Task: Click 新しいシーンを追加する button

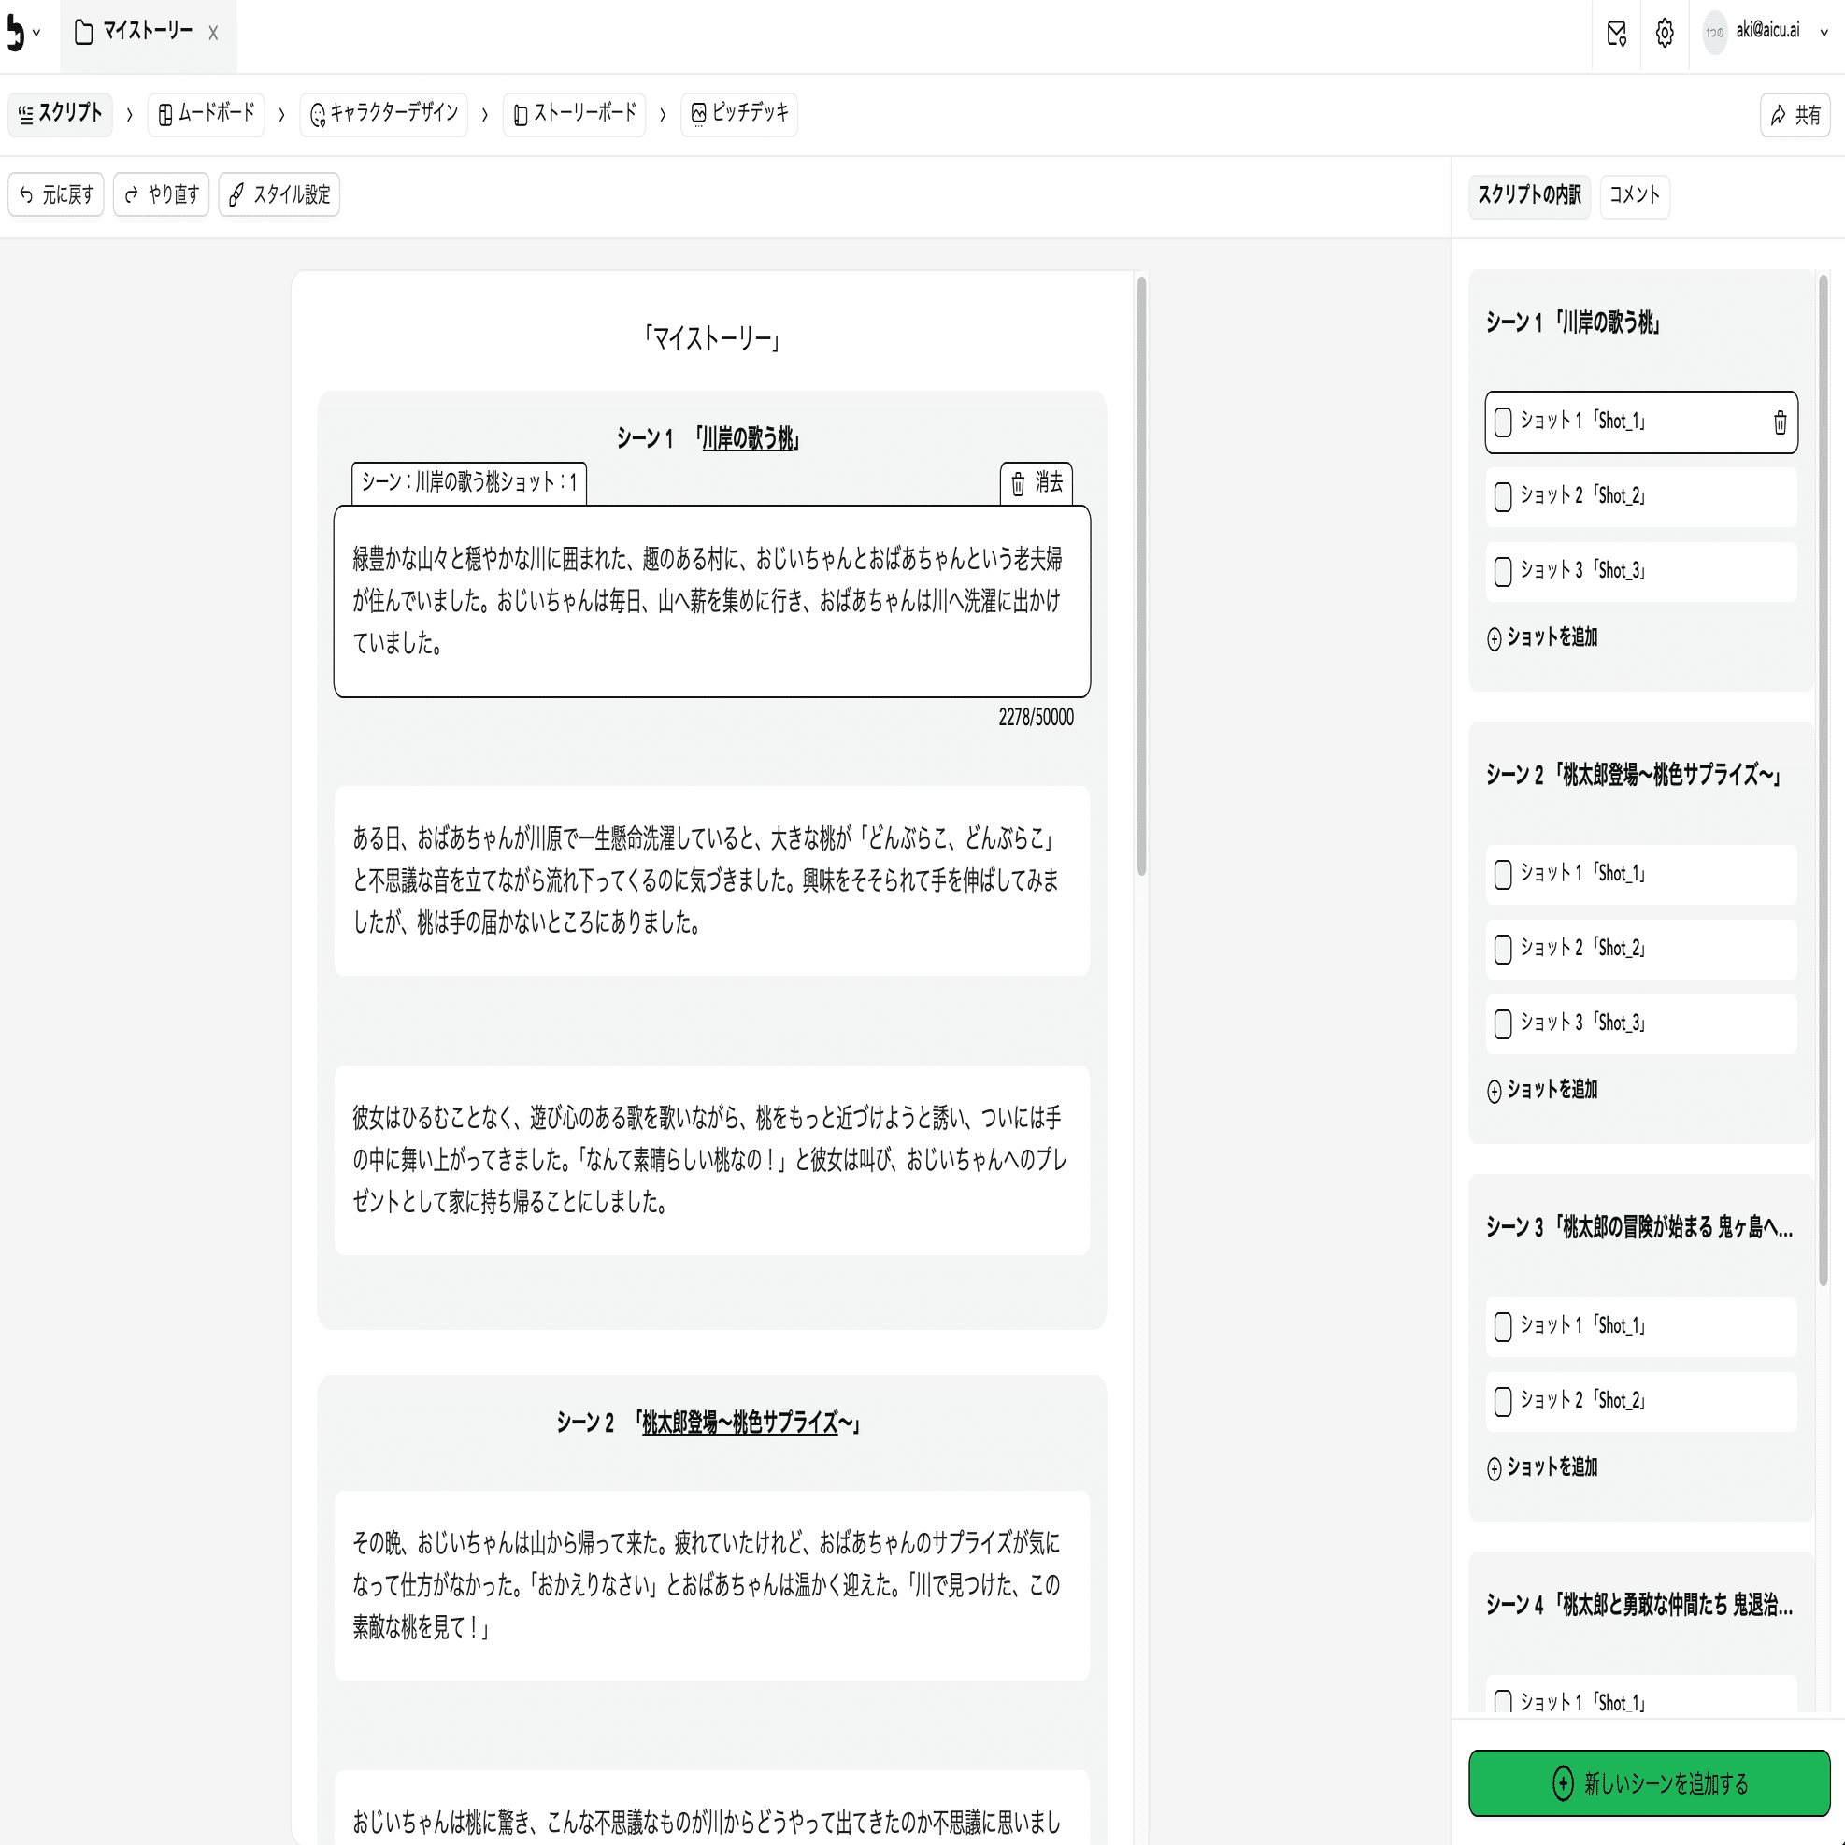Action: 1649,1783
